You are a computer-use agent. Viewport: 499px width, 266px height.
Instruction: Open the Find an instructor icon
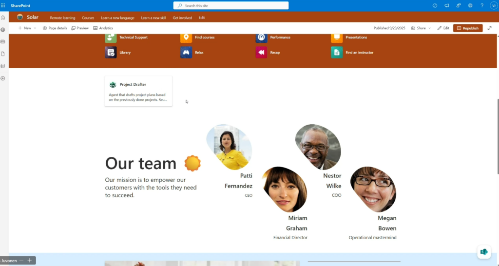point(337,53)
